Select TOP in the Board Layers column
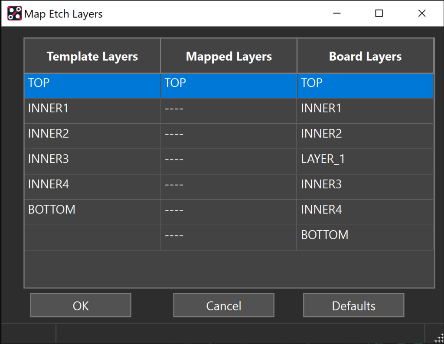 pos(365,86)
